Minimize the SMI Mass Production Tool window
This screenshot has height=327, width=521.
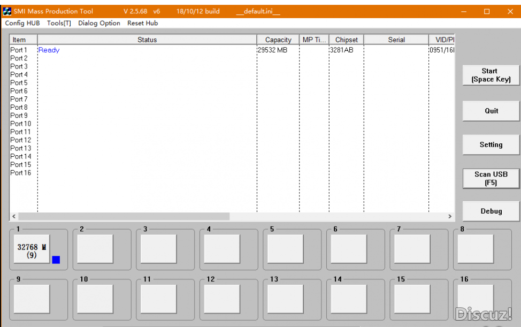point(464,12)
